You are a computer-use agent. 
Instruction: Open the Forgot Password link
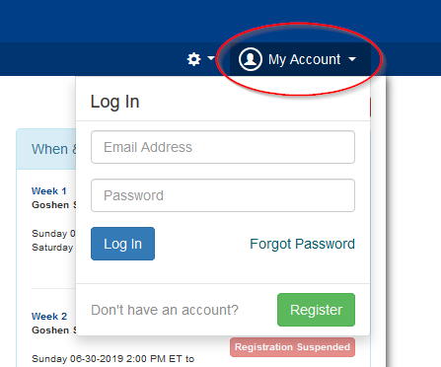point(302,244)
